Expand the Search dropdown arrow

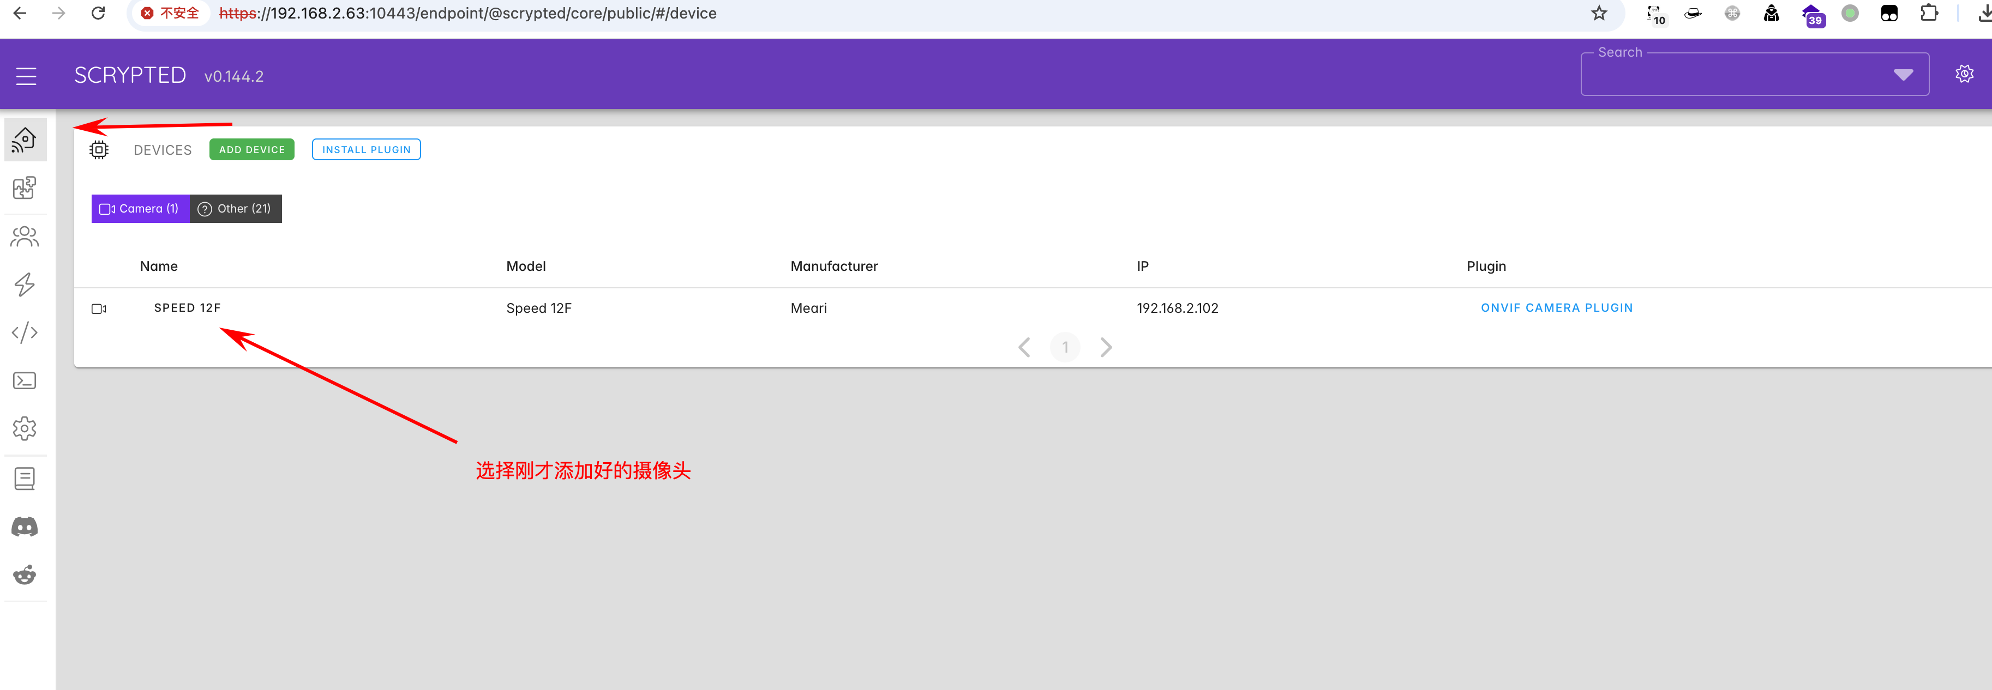coord(1903,75)
